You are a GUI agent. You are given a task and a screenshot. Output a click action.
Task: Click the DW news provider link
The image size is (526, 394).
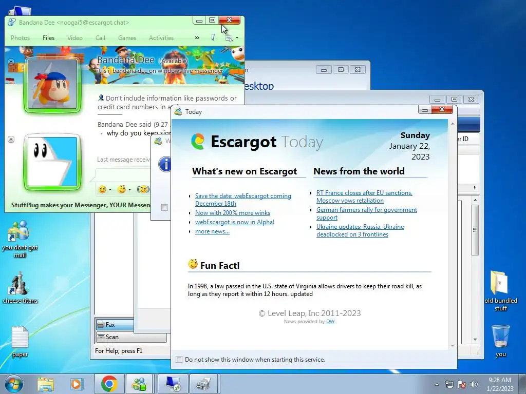tap(330, 322)
